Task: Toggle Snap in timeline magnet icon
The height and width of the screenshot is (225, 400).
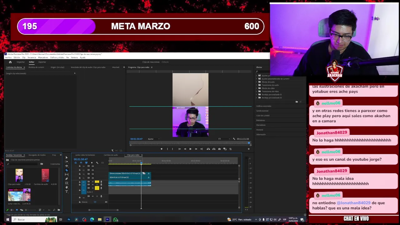Action: (81, 163)
